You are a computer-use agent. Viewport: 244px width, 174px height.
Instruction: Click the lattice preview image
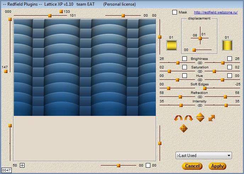[85, 67]
